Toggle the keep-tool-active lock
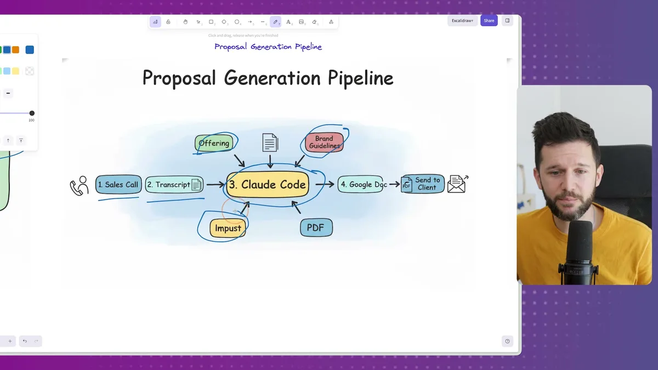 click(x=168, y=22)
